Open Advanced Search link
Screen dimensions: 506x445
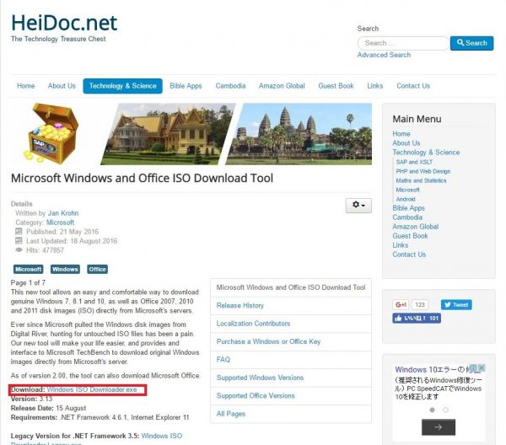coord(384,55)
